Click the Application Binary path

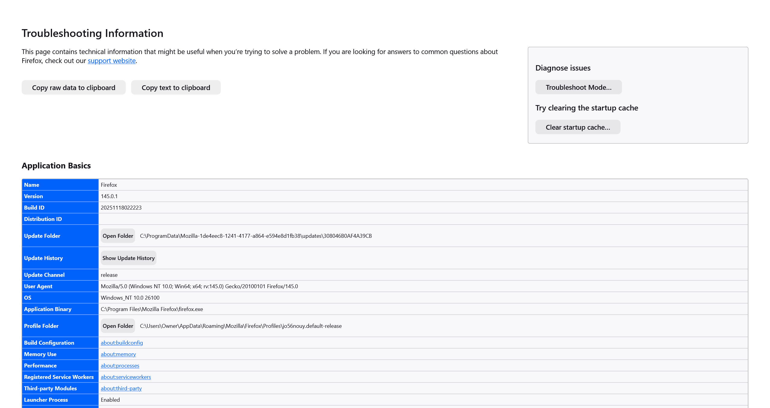click(152, 309)
